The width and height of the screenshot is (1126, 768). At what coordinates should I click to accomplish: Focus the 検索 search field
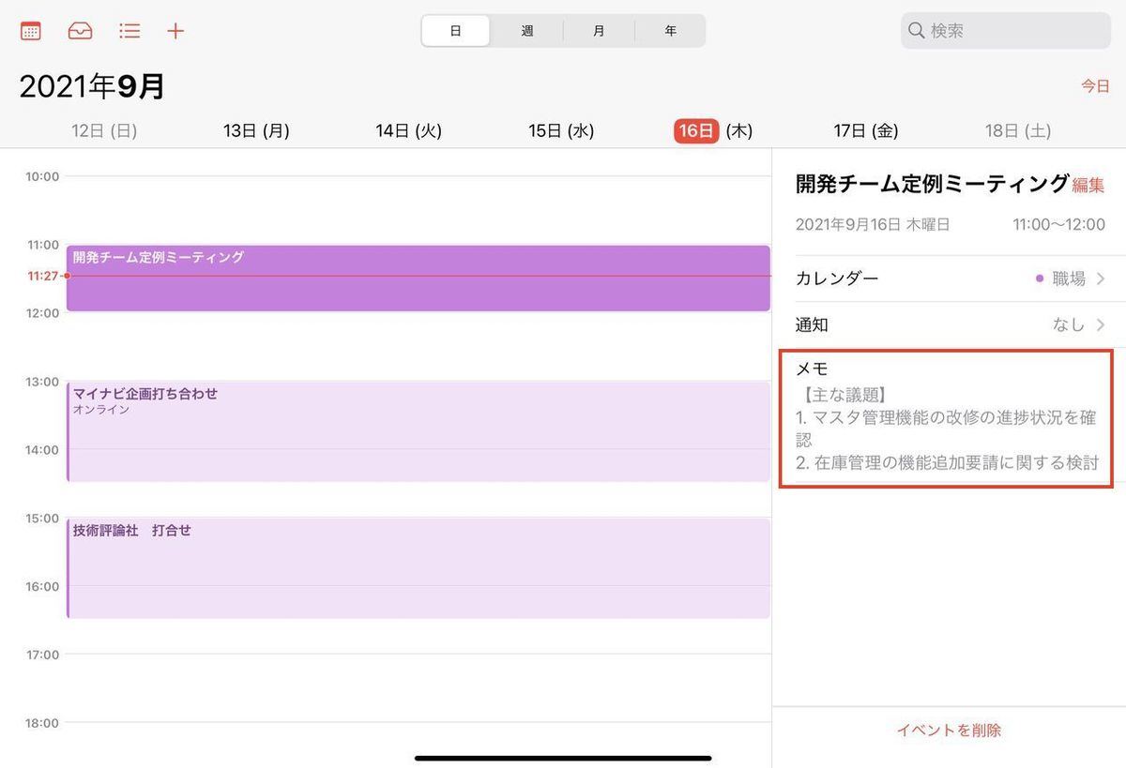(1006, 30)
